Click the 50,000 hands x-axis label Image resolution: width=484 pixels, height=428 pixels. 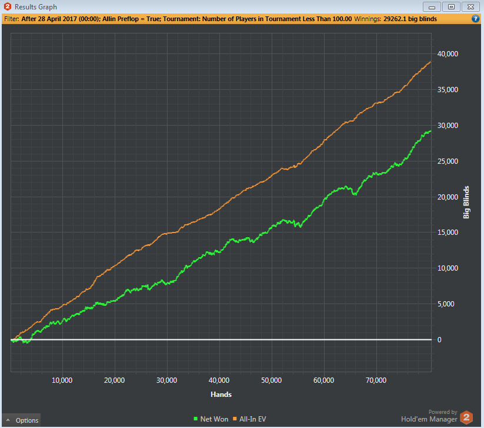[271, 380]
